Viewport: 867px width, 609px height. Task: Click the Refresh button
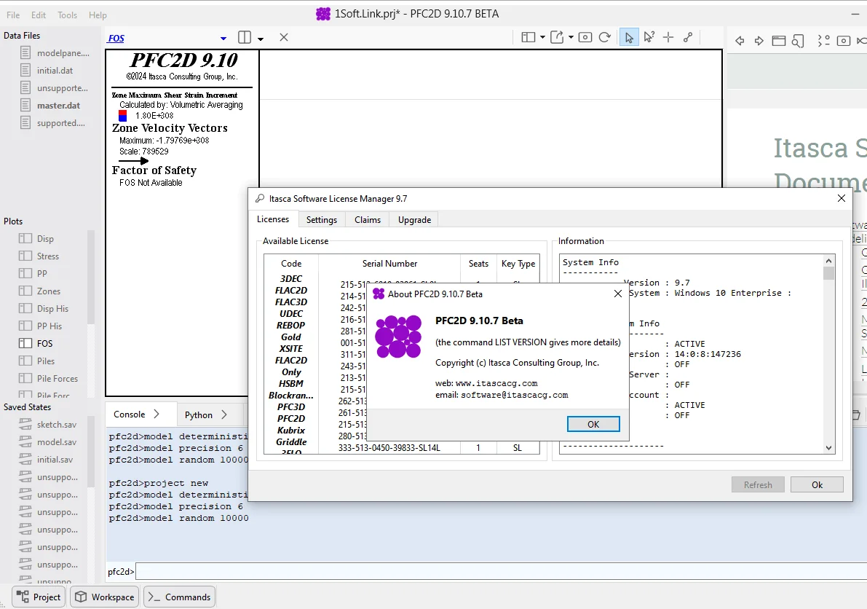[x=758, y=484]
